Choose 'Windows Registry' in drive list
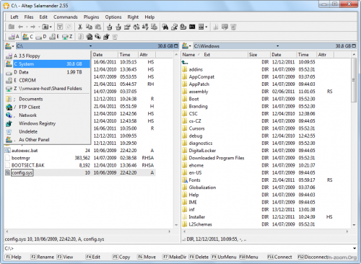The image size is (361, 264). (x=48, y=123)
